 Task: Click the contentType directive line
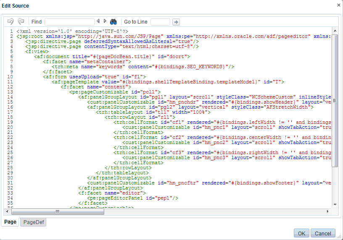(x=112, y=46)
